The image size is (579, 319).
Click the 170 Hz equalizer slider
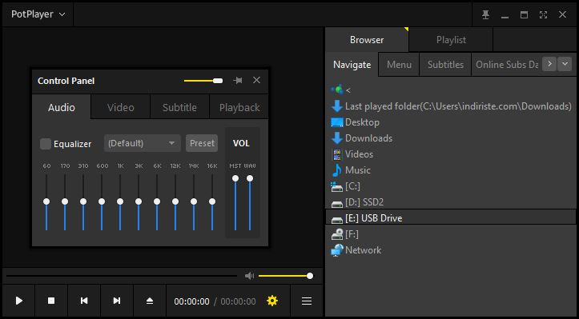pyautogui.click(x=65, y=202)
